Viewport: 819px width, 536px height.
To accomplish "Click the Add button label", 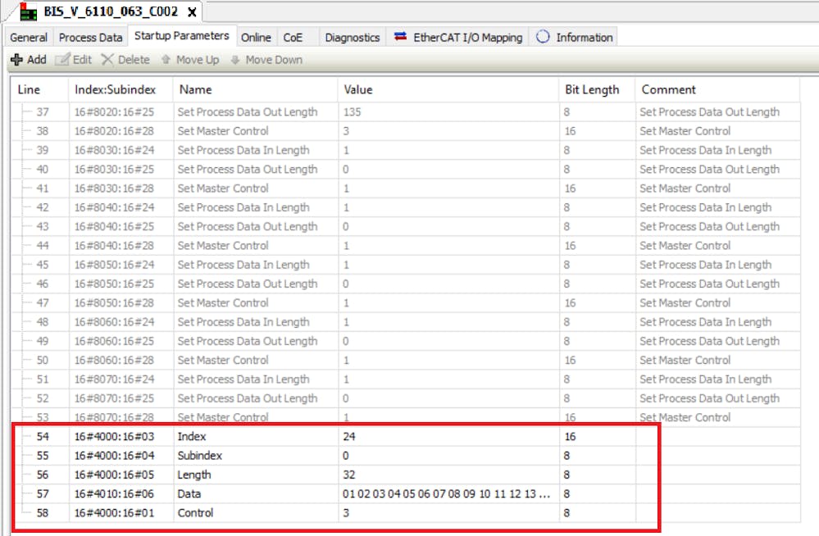I will click(37, 60).
